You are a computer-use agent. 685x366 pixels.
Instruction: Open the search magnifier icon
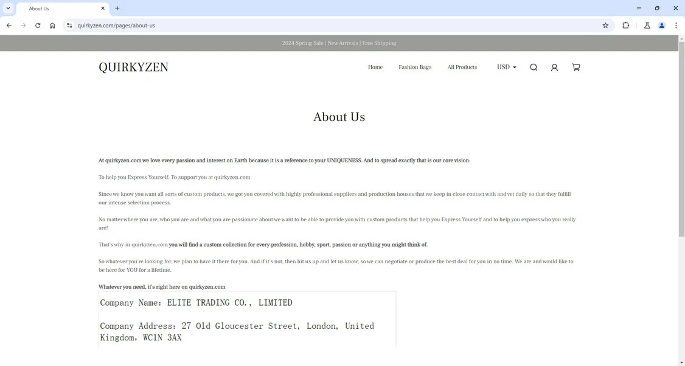tap(534, 67)
